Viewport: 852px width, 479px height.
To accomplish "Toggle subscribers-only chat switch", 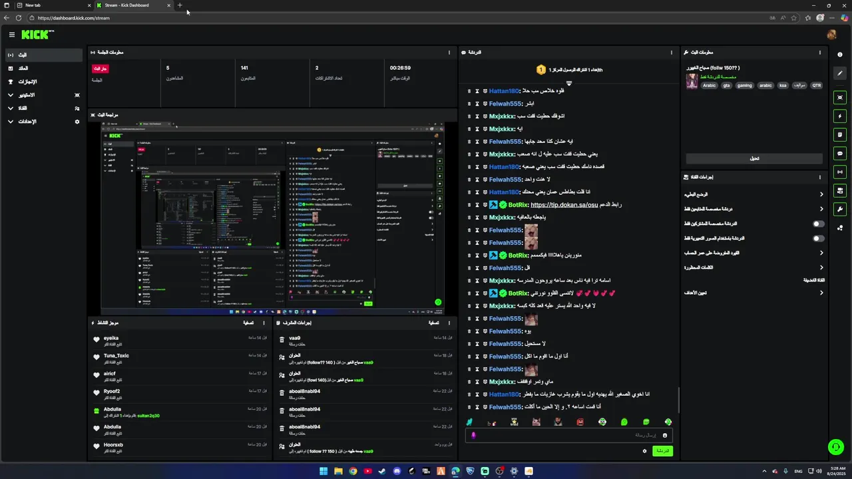I will click(x=818, y=224).
